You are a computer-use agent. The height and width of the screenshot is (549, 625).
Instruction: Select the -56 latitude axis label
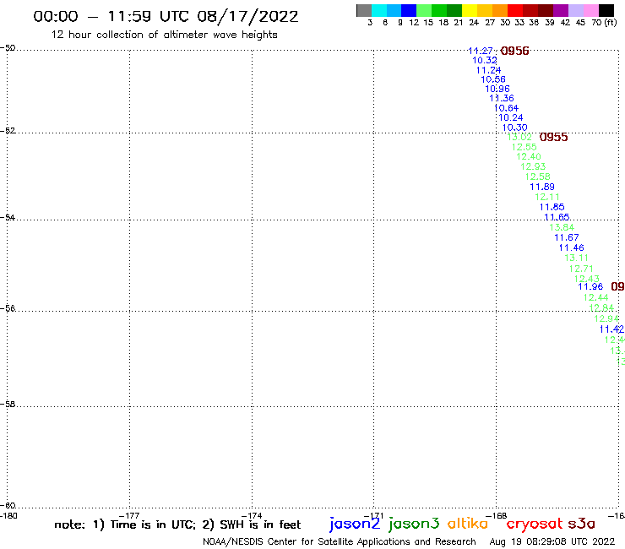click(x=8, y=308)
